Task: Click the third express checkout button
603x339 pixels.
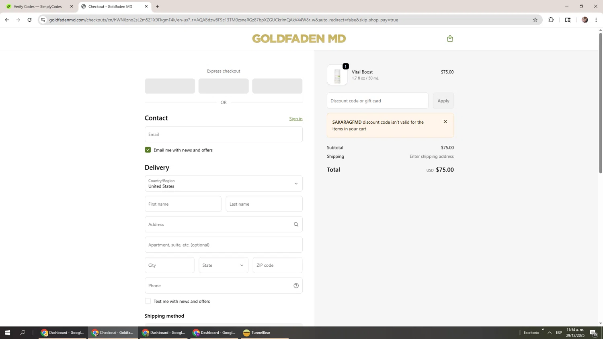Action: (x=277, y=86)
